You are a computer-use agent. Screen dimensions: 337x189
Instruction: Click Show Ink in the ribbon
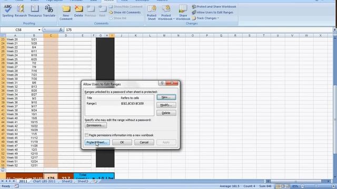tap(118, 18)
